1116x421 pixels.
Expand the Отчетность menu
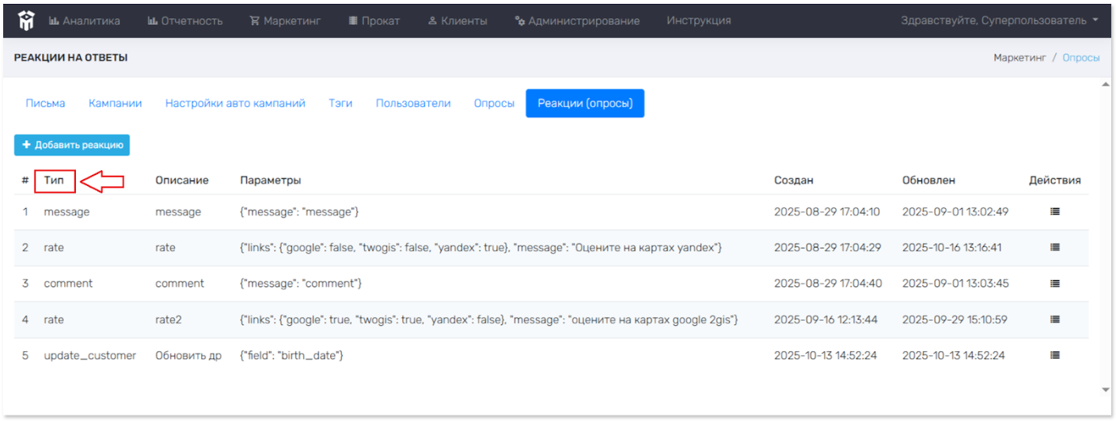click(185, 21)
